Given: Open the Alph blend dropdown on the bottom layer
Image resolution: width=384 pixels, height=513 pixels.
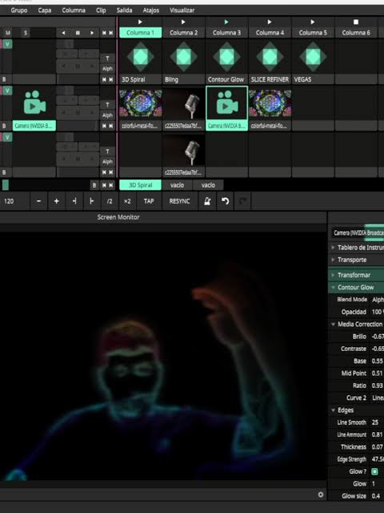Looking at the screenshot, I should (x=107, y=162).
